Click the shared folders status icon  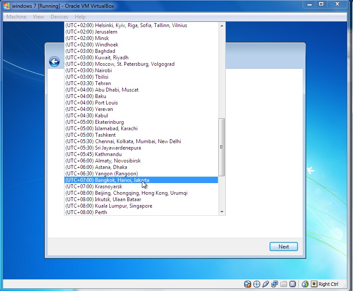[x=283, y=284]
